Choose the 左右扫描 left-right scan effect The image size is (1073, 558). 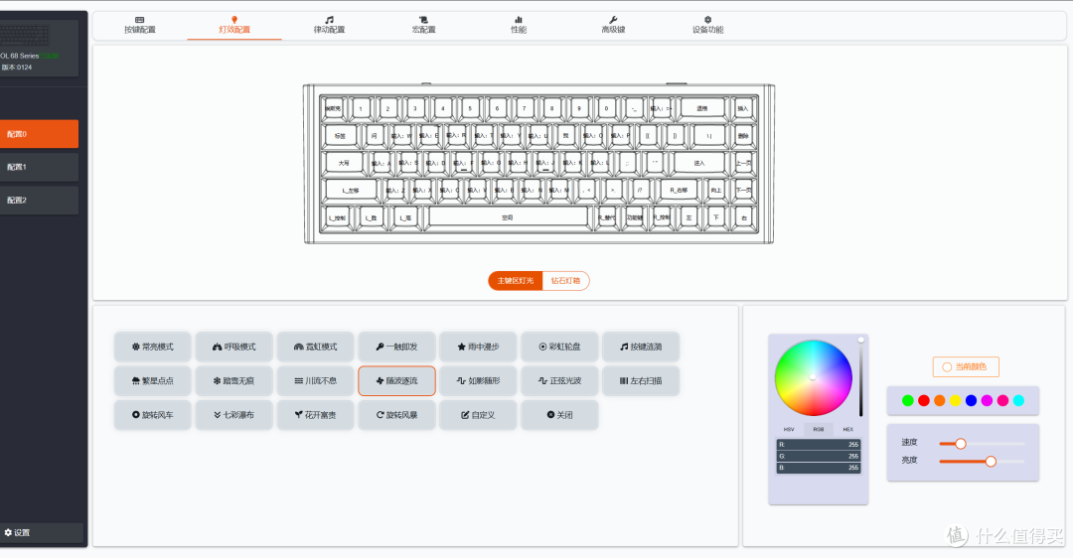641,381
